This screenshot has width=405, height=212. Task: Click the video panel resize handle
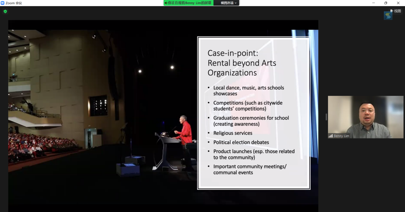point(326,117)
